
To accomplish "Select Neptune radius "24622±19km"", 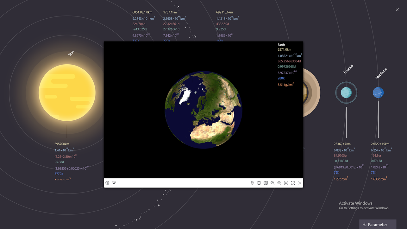I will 380,144.
